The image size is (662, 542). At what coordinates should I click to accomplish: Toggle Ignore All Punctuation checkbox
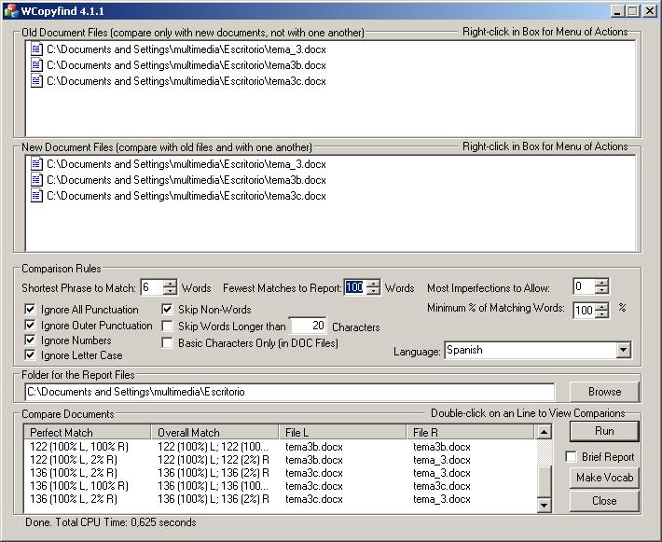click(x=30, y=309)
